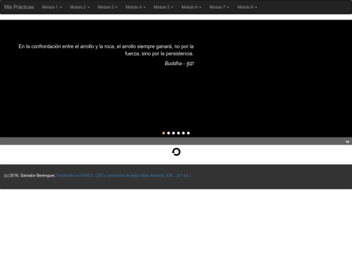Click the Mis Prácticas brand link
352x264 pixels.
19,7
